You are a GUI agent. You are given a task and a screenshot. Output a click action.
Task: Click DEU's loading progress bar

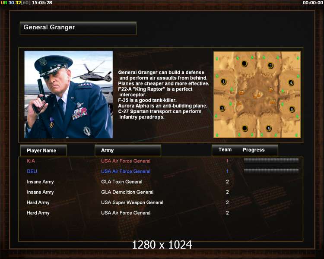pos(271,171)
